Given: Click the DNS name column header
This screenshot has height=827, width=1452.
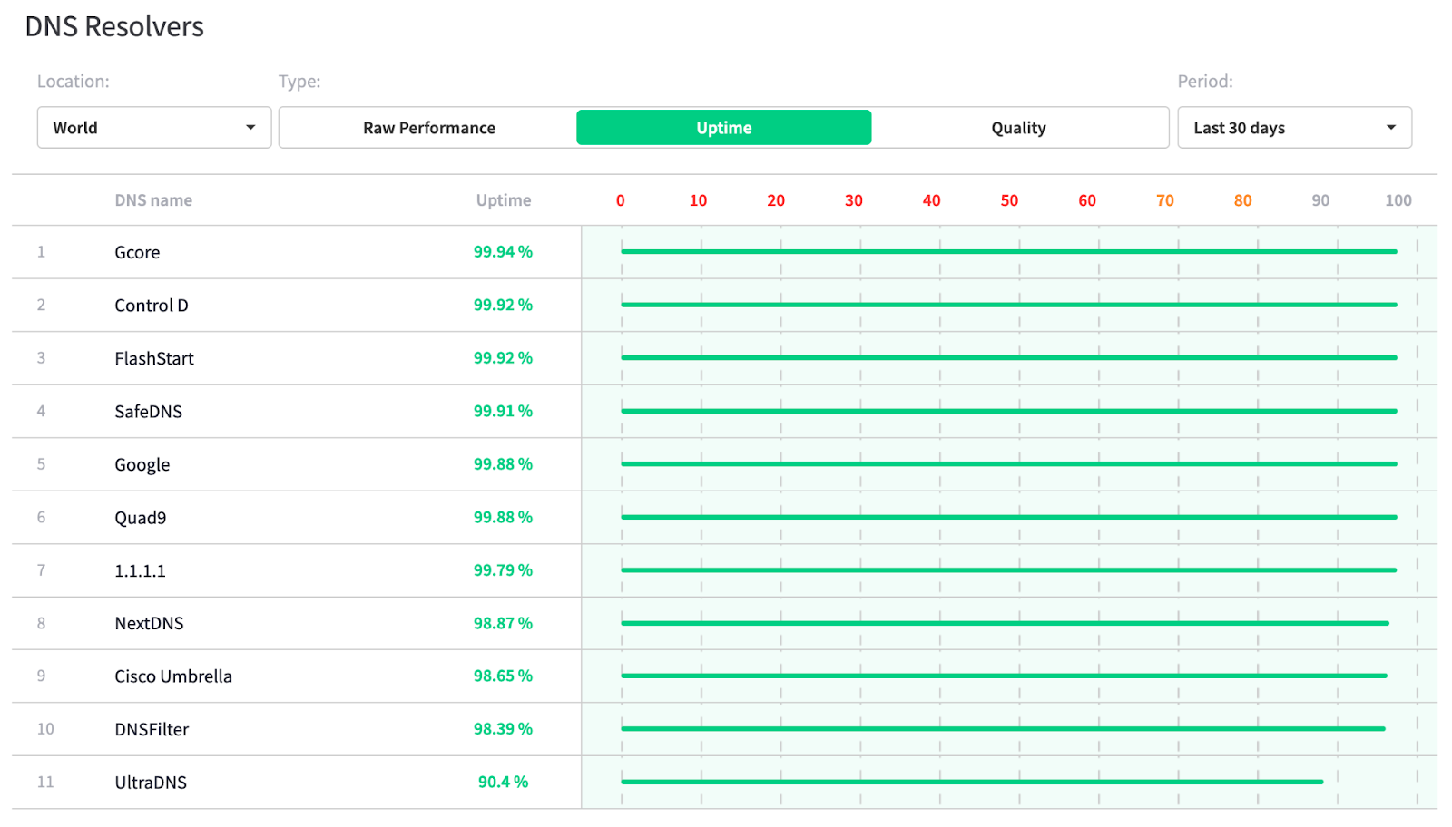Looking at the screenshot, I should tap(153, 200).
